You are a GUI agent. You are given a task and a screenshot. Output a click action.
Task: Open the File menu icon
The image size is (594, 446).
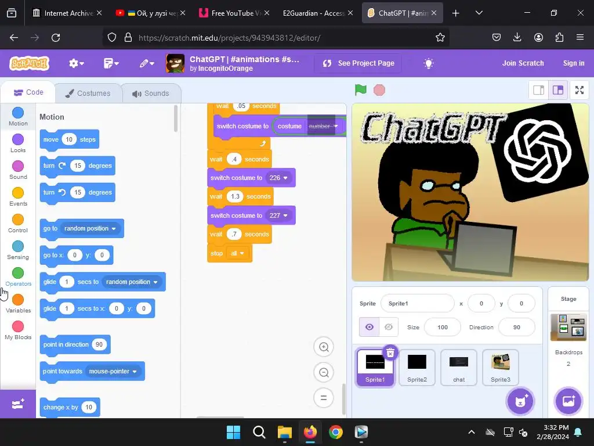(x=111, y=63)
